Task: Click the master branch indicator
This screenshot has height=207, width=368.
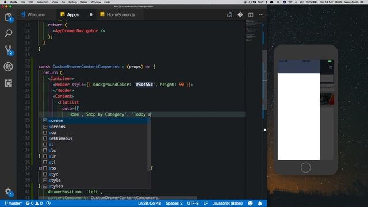Action: tap(13, 203)
